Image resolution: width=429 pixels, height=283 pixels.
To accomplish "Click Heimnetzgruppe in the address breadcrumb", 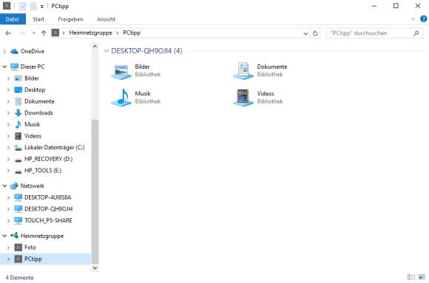I will [90, 33].
